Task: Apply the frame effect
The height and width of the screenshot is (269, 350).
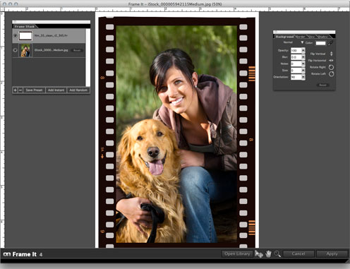Action: [x=332, y=253]
